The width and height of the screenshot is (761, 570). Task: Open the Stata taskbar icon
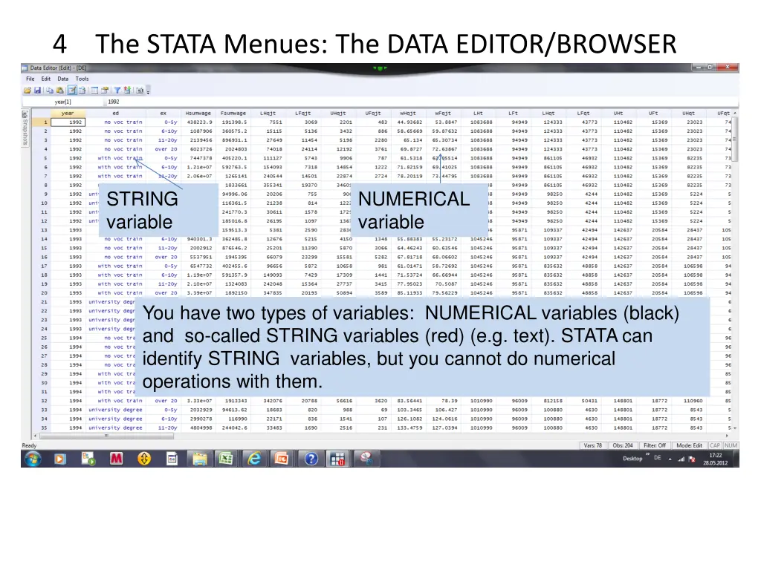338,459
